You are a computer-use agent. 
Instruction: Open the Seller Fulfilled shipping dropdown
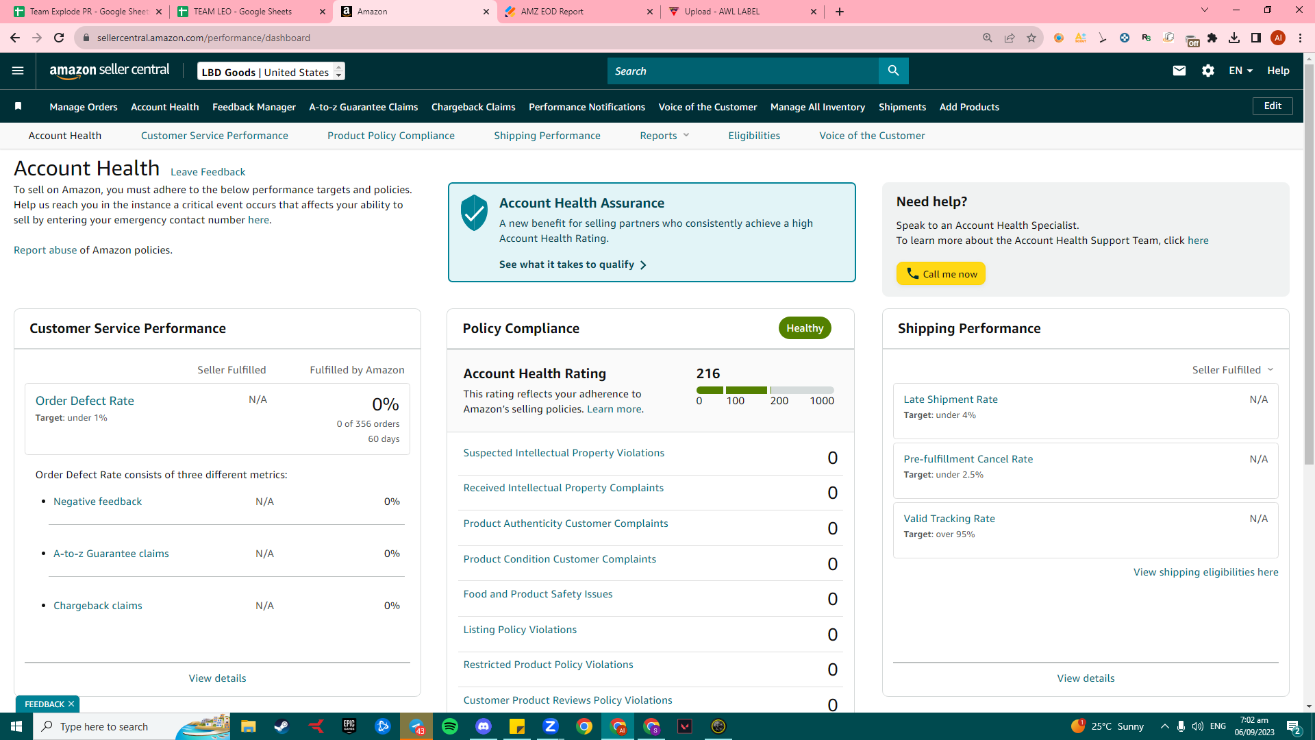pos(1233,370)
